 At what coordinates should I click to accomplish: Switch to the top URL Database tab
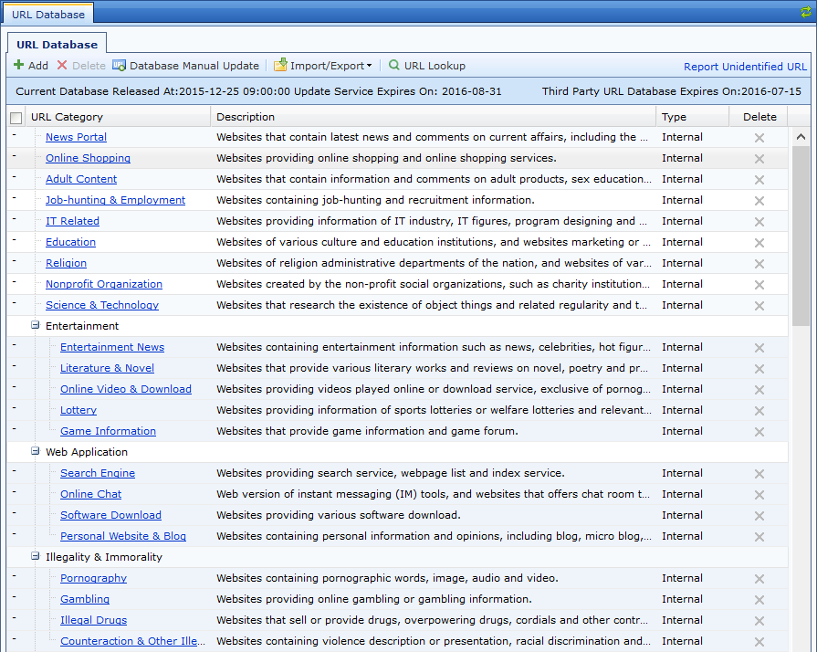(48, 15)
